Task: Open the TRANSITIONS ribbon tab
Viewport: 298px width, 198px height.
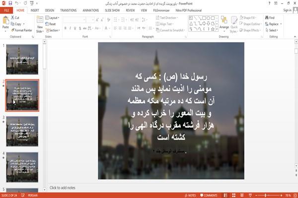Action: (69, 10)
